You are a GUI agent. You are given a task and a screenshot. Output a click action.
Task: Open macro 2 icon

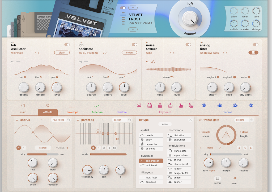(x=220, y=106)
